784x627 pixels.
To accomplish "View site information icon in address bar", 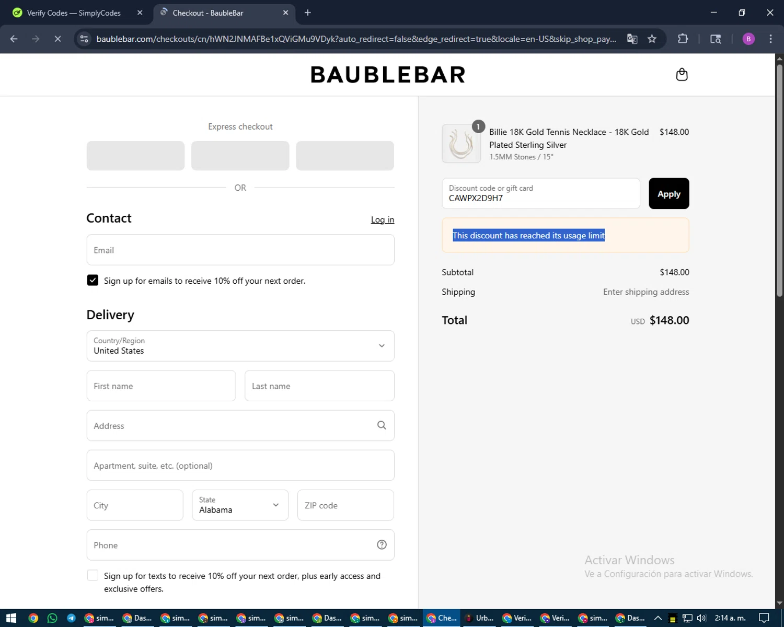I will click(x=84, y=39).
